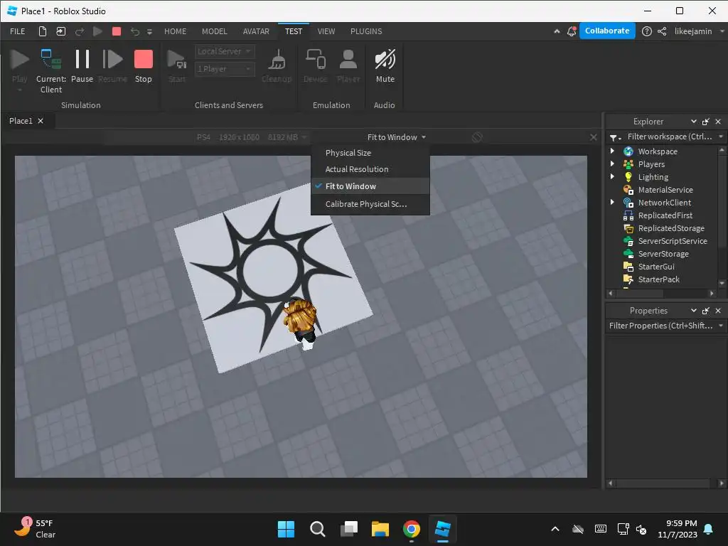Switch to the AVATAR ribbon tab
This screenshot has height=546, width=728.
256,31
